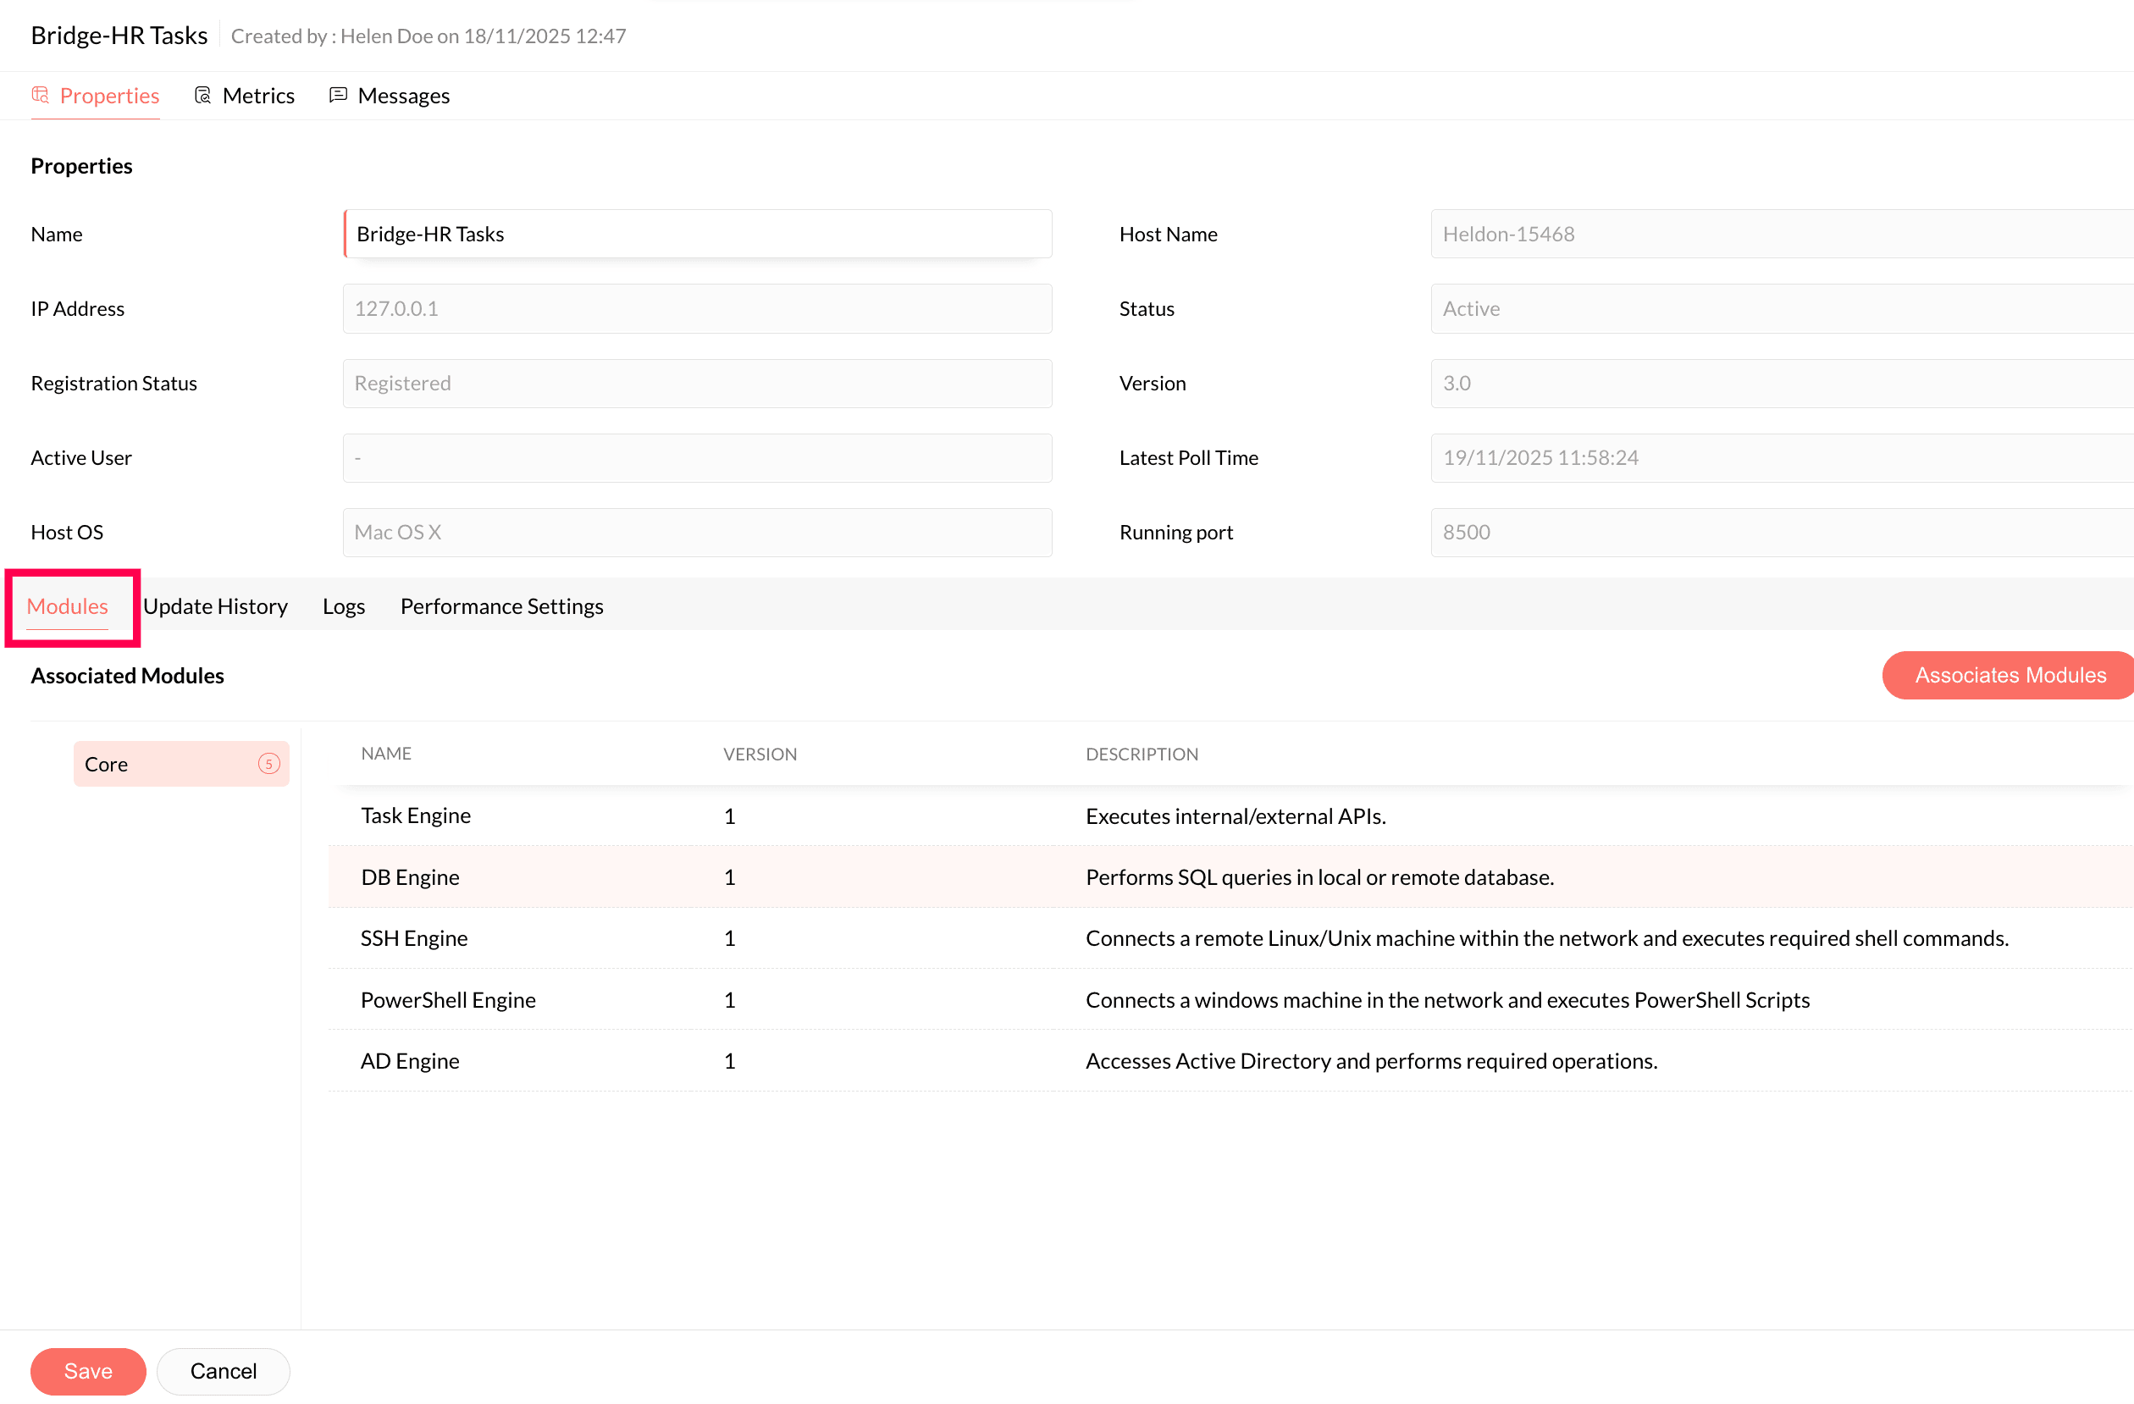The image size is (2134, 1404).
Task: Click the Core count badge
Action: click(269, 764)
